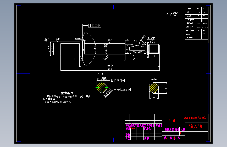Click the 工艺 label in title block

click(x=128, y=138)
